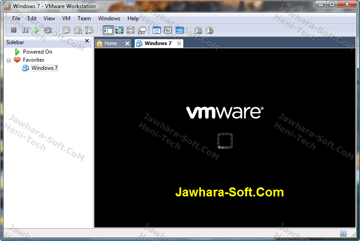Click the Record capture toolbar icon
360x241 pixels.
[198, 30]
